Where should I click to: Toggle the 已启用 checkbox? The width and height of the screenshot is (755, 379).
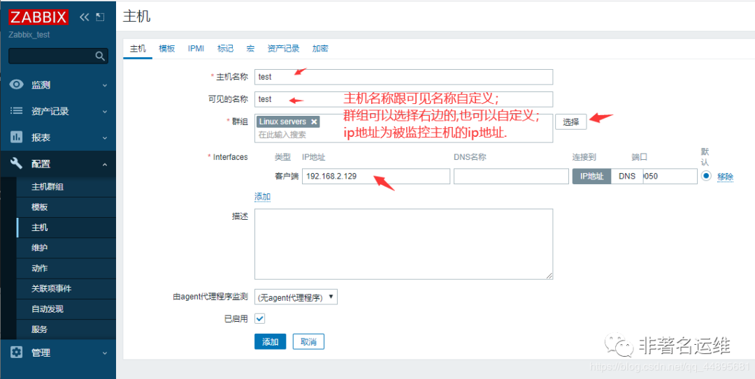[259, 318]
